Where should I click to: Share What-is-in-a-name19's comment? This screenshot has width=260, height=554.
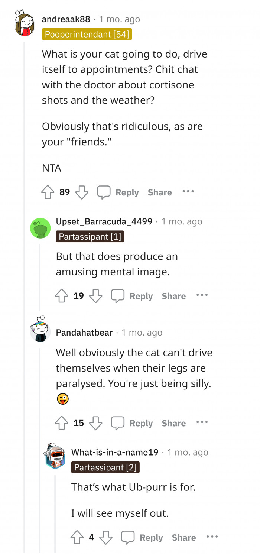click(x=183, y=537)
